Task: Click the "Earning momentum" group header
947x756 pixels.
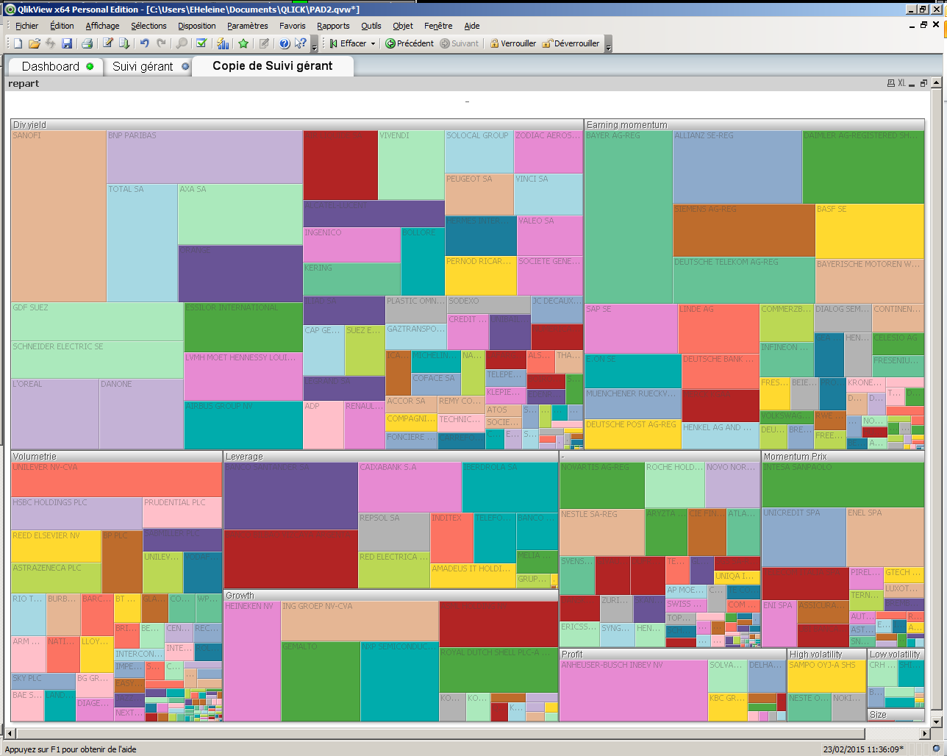Action: click(x=755, y=125)
